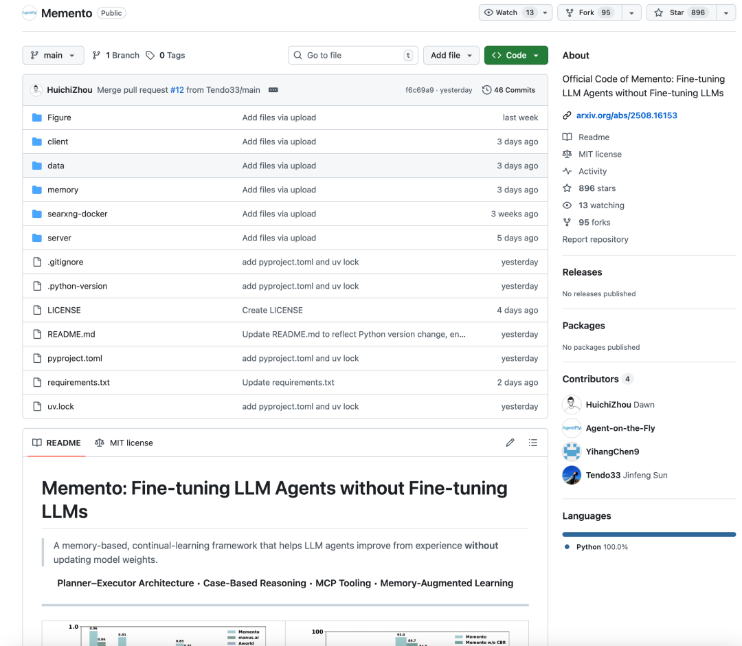View the 0 Tags link
742x646 pixels.
click(166, 56)
